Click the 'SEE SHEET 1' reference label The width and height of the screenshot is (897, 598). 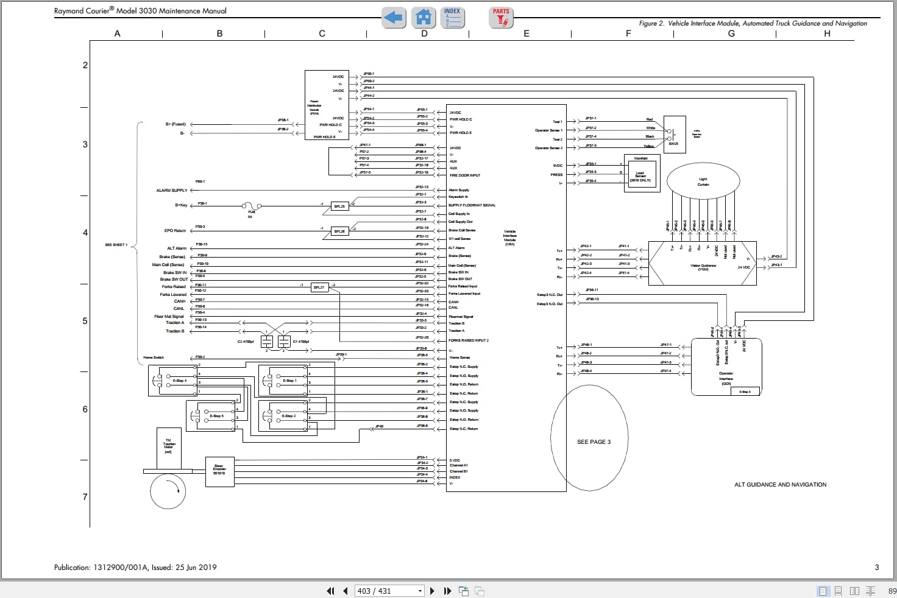pos(116,245)
